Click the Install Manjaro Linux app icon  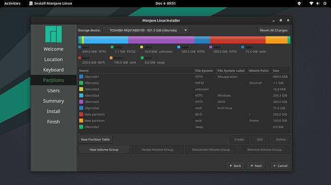(31, 3)
